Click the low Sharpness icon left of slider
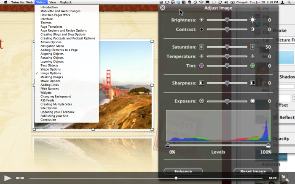This screenshot has height=184, width=295. pyautogui.click(x=201, y=83)
